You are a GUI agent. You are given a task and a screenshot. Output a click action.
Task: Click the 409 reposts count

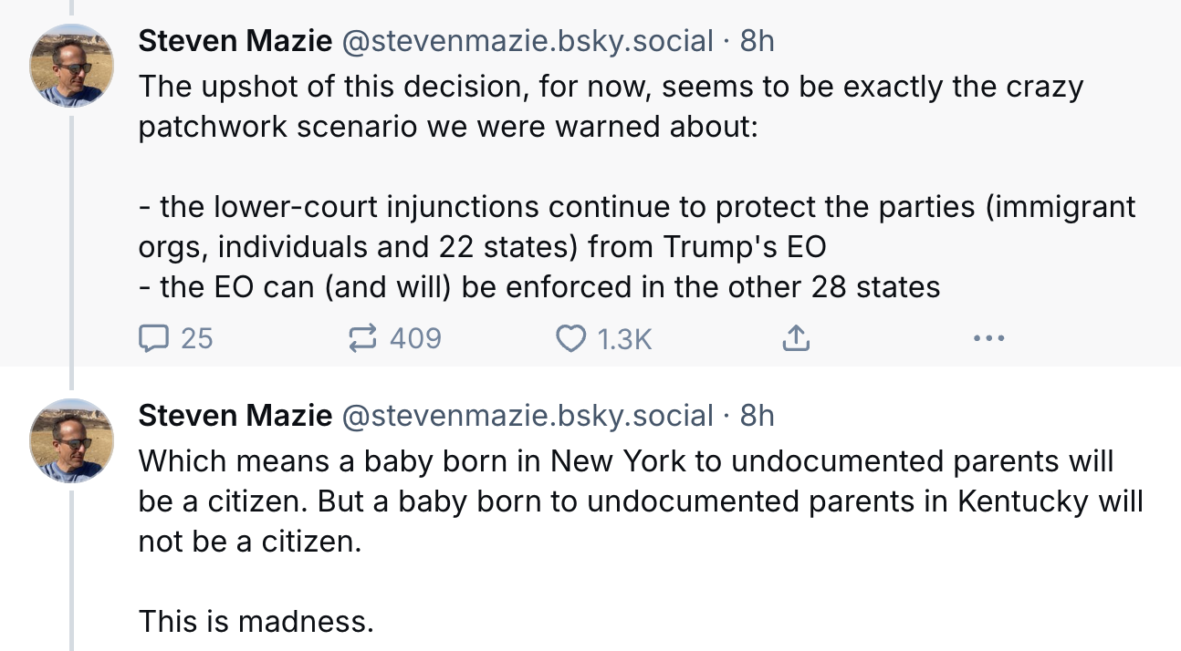tap(415, 339)
